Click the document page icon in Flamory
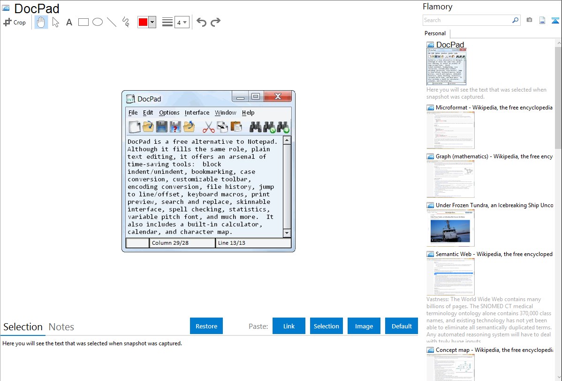 click(542, 20)
